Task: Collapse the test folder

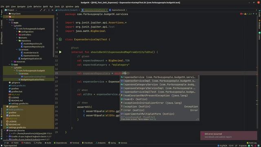Action: 10,65
